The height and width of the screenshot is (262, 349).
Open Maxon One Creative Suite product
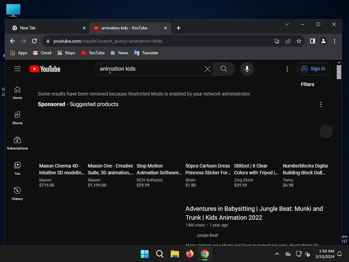point(110,169)
